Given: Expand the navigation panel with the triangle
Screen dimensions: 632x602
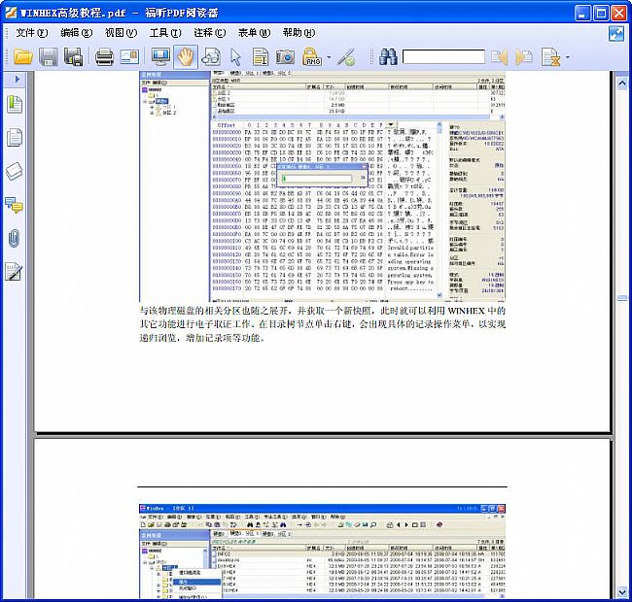Looking at the screenshot, I should (x=17, y=80).
